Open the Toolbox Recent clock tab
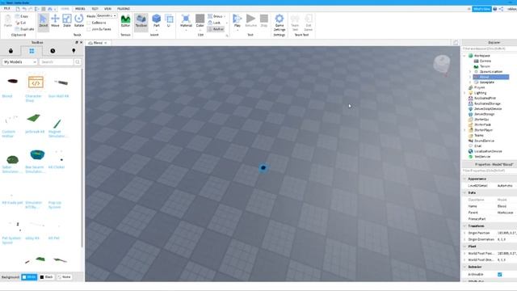This screenshot has width=517, height=291. [53, 51]
